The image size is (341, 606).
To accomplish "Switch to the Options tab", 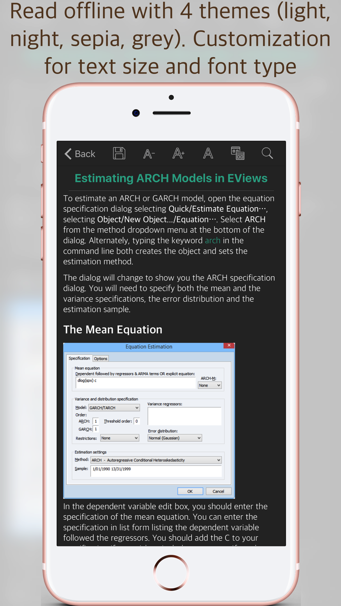I will (x=101, y=359).
